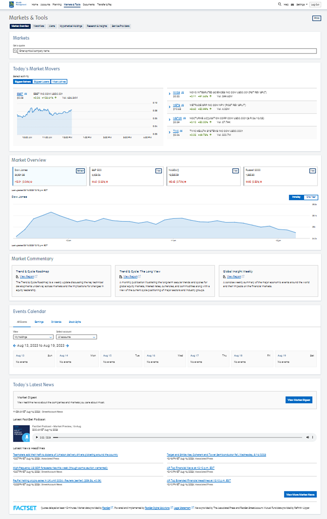
Task: Expand the MBTCR mover row chevron
Action: click(x=169, y=119)
